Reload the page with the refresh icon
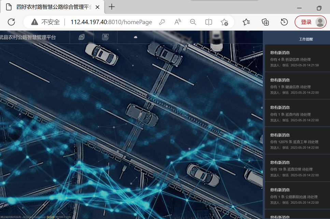 [11, 22]
